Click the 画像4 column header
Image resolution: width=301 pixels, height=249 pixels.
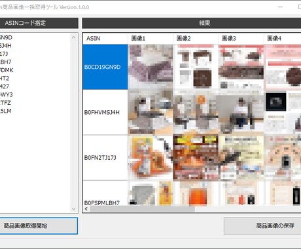(x=283, y=39)
